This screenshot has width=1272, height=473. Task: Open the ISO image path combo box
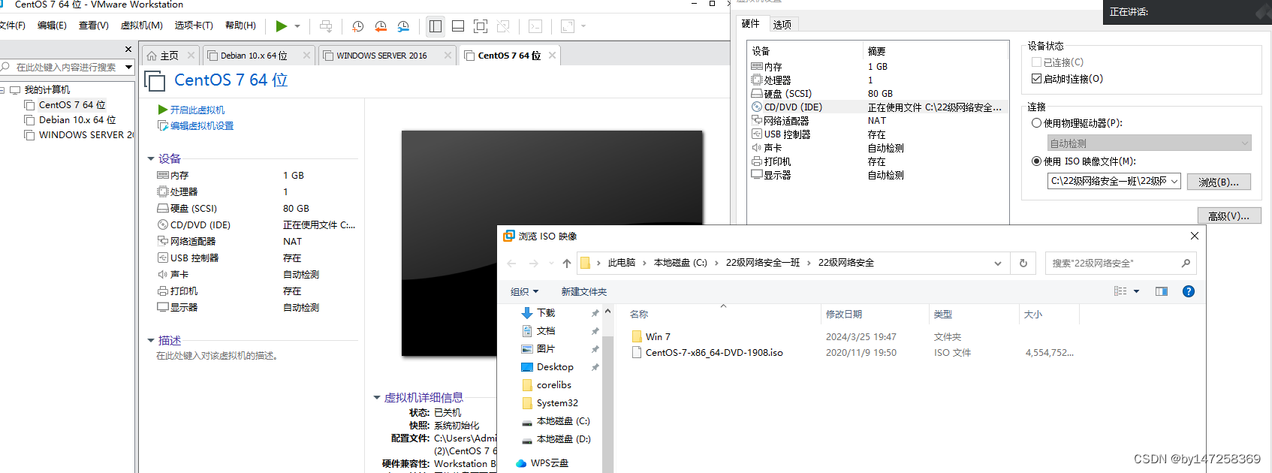tap(1114, 181)
